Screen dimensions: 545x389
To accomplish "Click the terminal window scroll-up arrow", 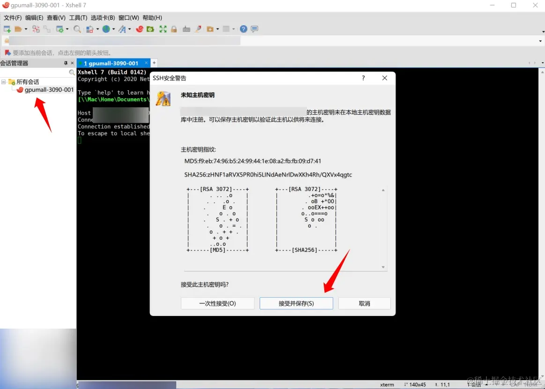I will (542, 72).
